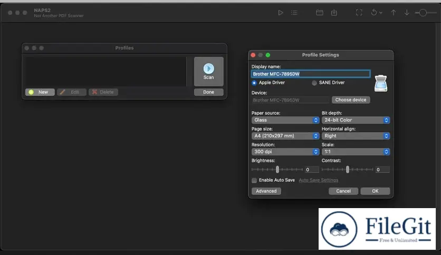Click Done in the Profiles window
This screenshot has height=255, width=441.
coord(209,92)
